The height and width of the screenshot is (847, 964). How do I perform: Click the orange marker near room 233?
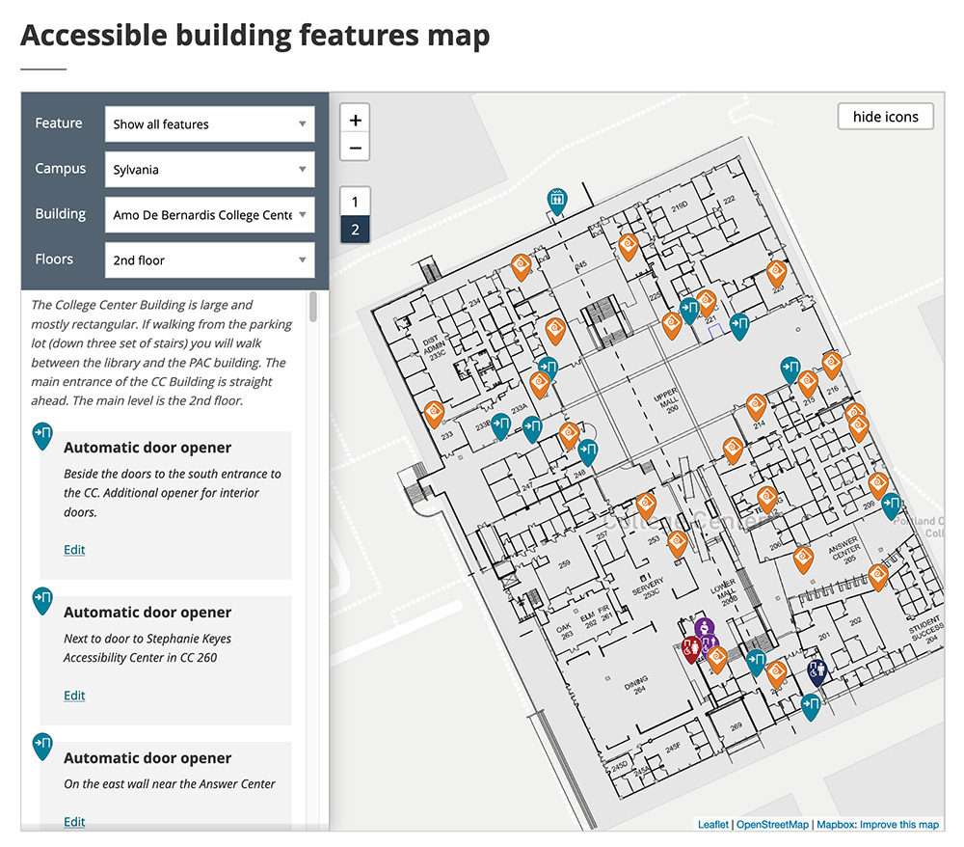pos(434,413)
